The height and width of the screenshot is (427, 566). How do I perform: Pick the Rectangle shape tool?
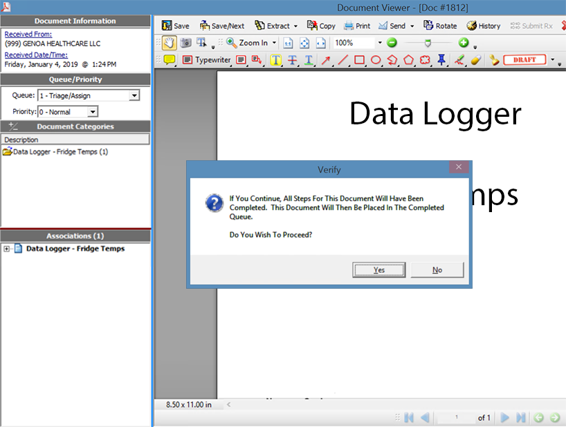[359, 60]
